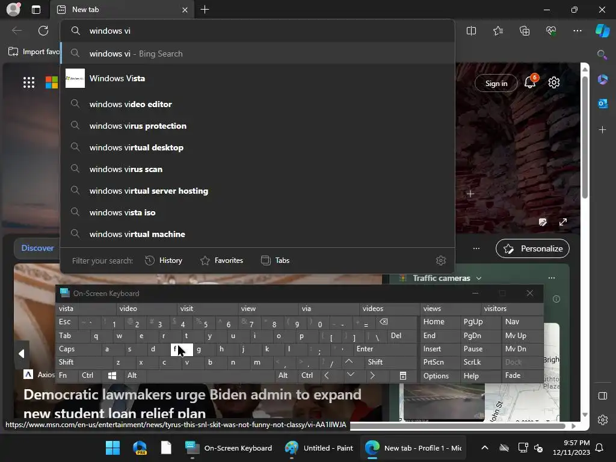This screenshot has height=462, width=616.
Task: Open Microsoft 365 icon in sidebar
Action: coord(602,79)
